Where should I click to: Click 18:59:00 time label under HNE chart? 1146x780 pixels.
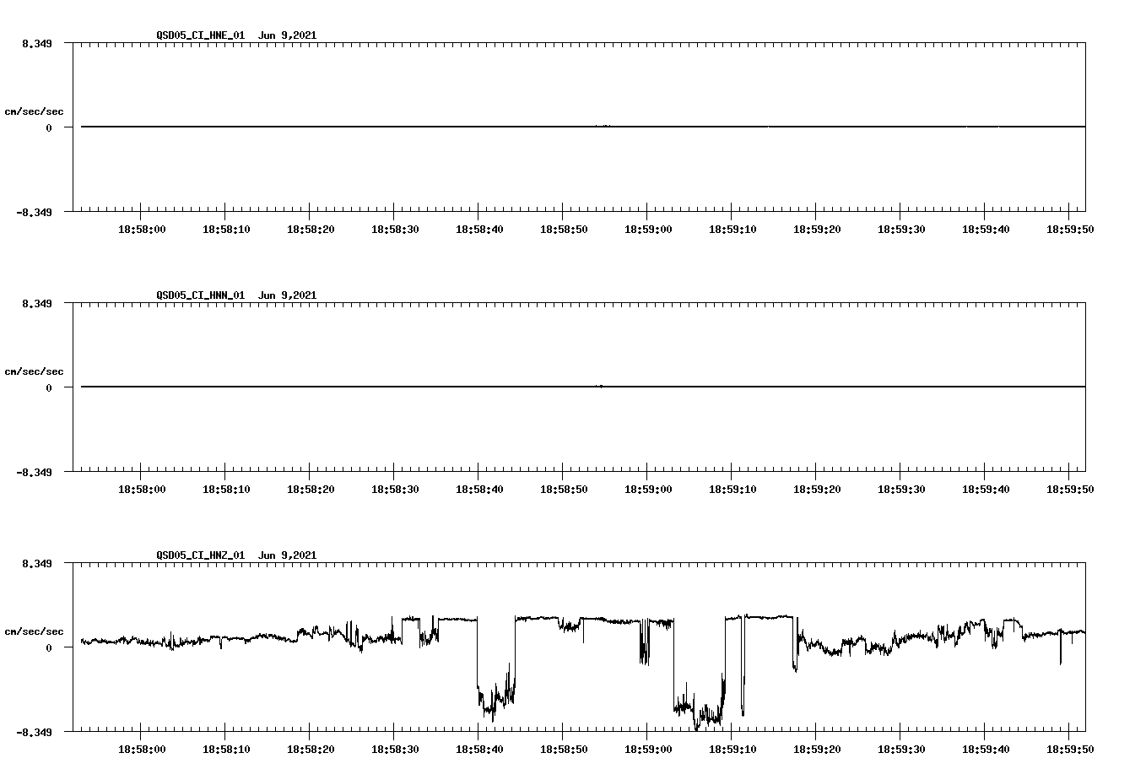pos(648,229)
